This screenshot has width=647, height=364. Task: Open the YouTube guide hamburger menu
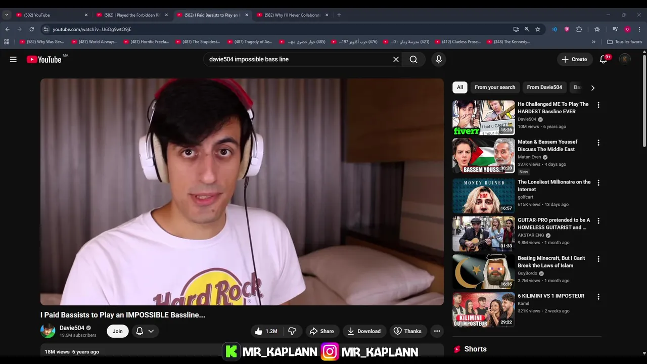(13, 59)
